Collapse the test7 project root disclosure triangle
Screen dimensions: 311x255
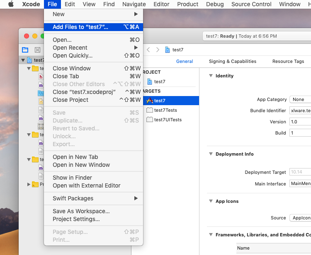point(23,60)
